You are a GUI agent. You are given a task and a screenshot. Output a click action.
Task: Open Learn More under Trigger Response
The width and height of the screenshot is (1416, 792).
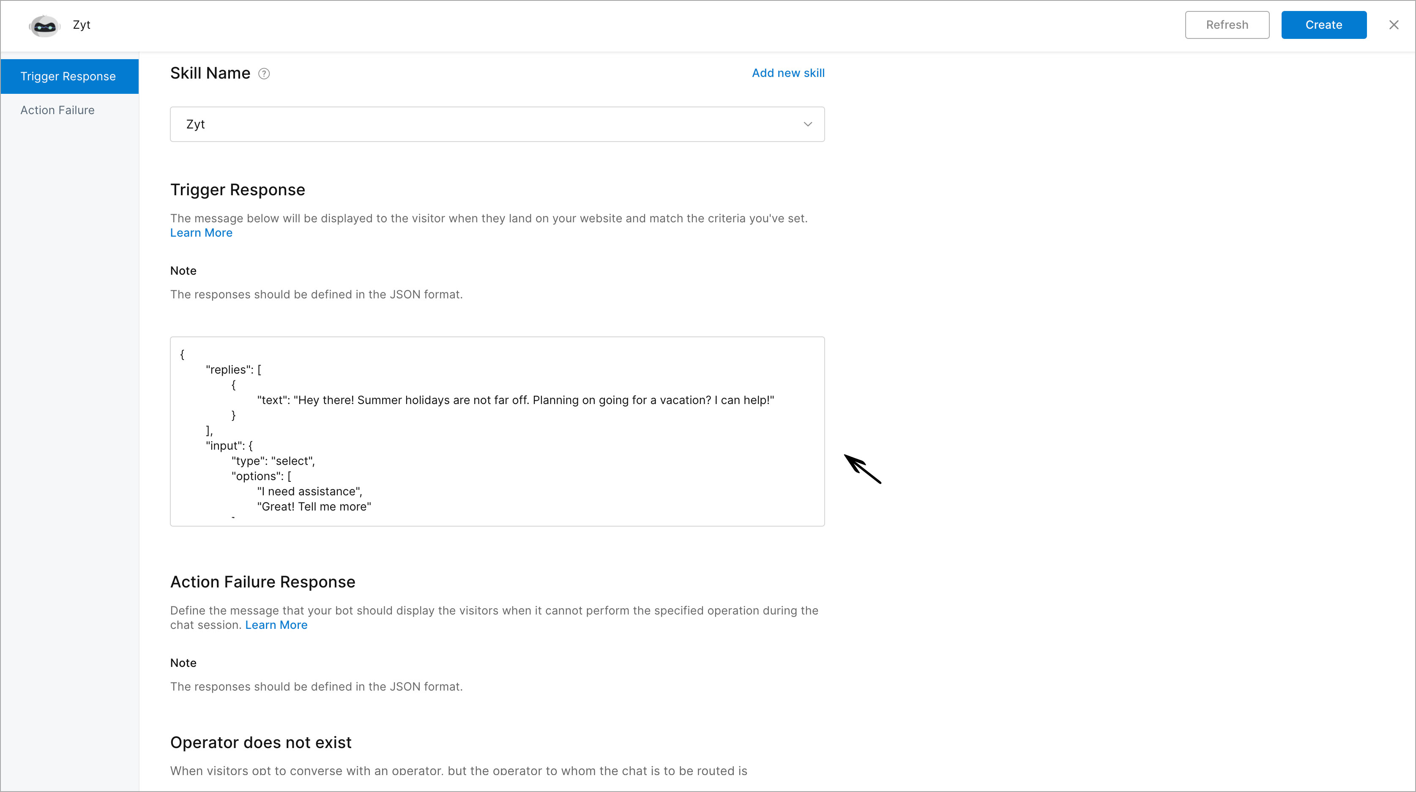coord(201,233)
